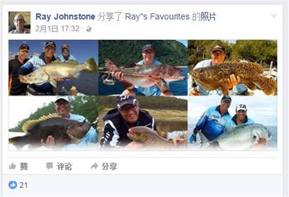This screenshot has height=197, width=289.
Task: Open Ray Johnstone's profile name link
Action: 65,16
